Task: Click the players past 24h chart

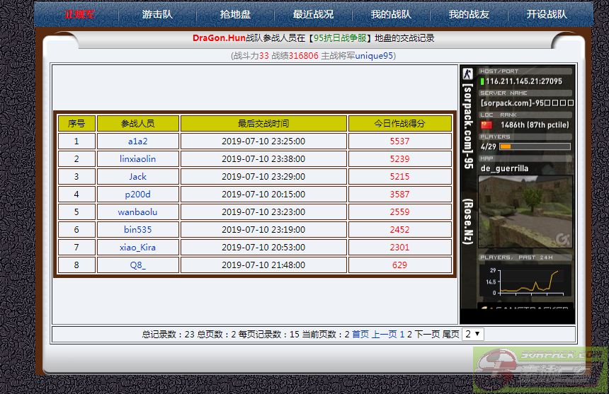Action: point(525,281)
